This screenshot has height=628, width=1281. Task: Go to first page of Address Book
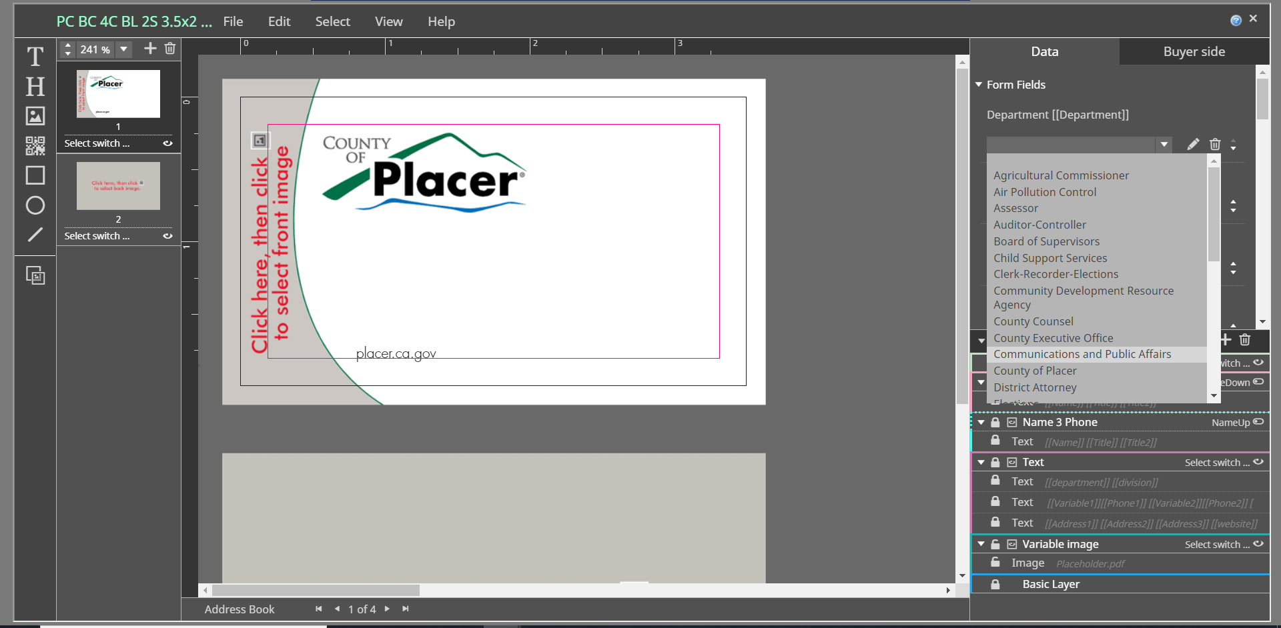[x=319, y=609]
